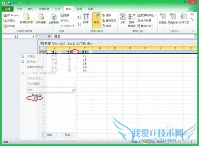Click the select-all corner of the sheet
199x146 pixels.
pyautogui.click(x=43, y=48)
